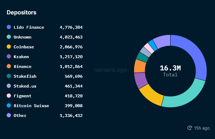Click the Kraken legend purple dot
The height and width of the screenshot is (139, 215).
[9, 56]
